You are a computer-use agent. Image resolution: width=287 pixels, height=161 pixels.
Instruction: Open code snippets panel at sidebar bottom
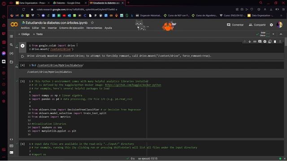pos(11,139)
